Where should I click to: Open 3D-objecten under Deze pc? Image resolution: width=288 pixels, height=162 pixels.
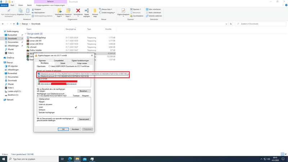coord(13,66)
